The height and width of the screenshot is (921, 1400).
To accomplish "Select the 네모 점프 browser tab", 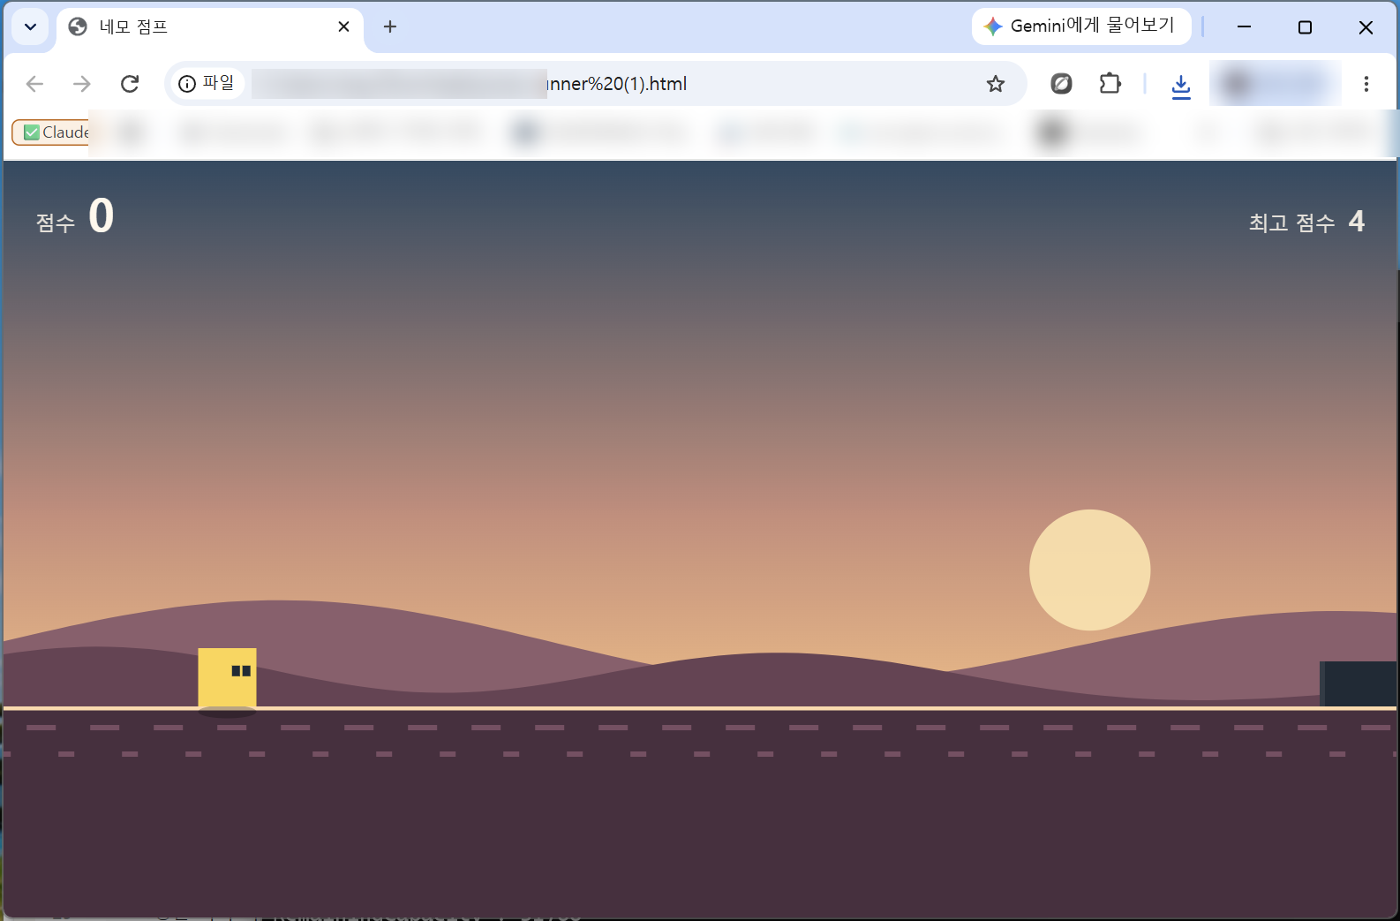I will point(210,27).
